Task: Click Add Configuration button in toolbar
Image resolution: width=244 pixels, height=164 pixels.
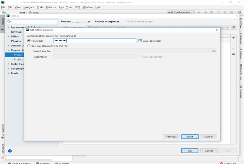Action: coord(181,12)
